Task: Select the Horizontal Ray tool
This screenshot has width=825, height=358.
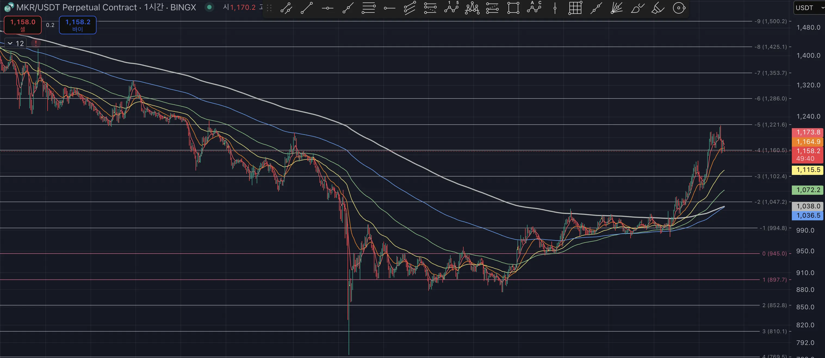Action: (x=389, y=8)
